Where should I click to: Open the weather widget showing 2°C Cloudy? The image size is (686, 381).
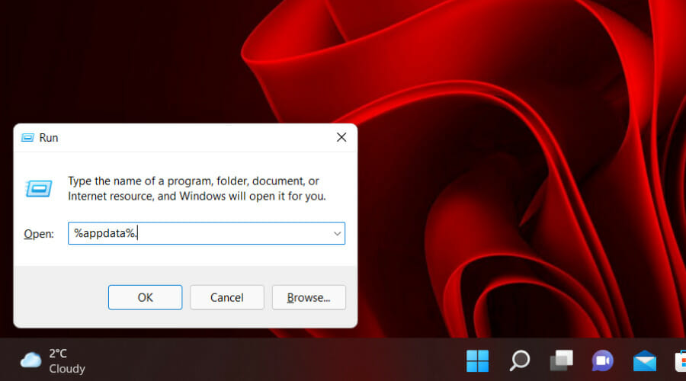click(53, 361)
